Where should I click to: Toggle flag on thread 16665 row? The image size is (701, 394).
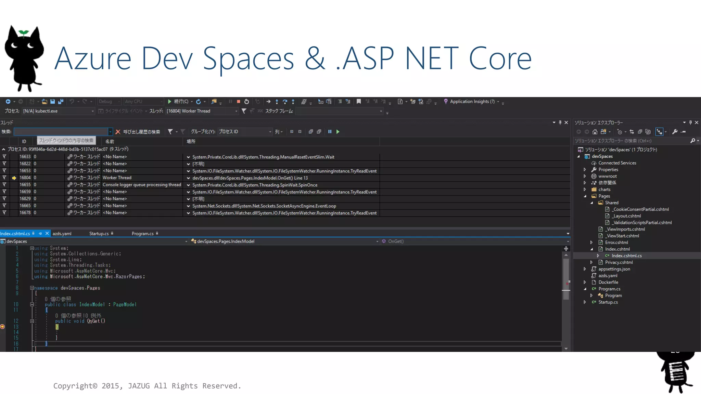coord(4,206)
